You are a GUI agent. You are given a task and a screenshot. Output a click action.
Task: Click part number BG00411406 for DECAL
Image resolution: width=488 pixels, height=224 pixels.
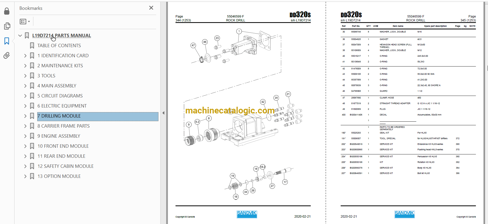point(356,115)
